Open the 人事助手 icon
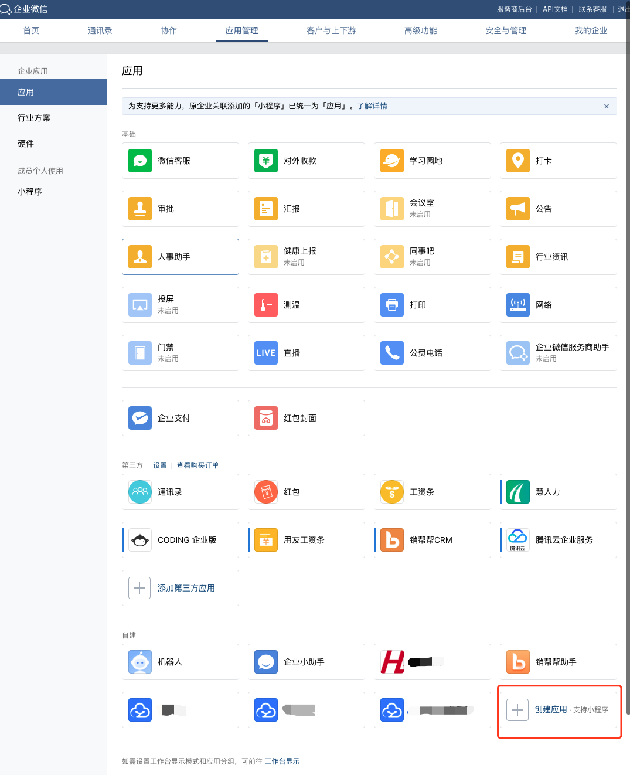This screenshot has height=775, width=630. click(140, 257)
